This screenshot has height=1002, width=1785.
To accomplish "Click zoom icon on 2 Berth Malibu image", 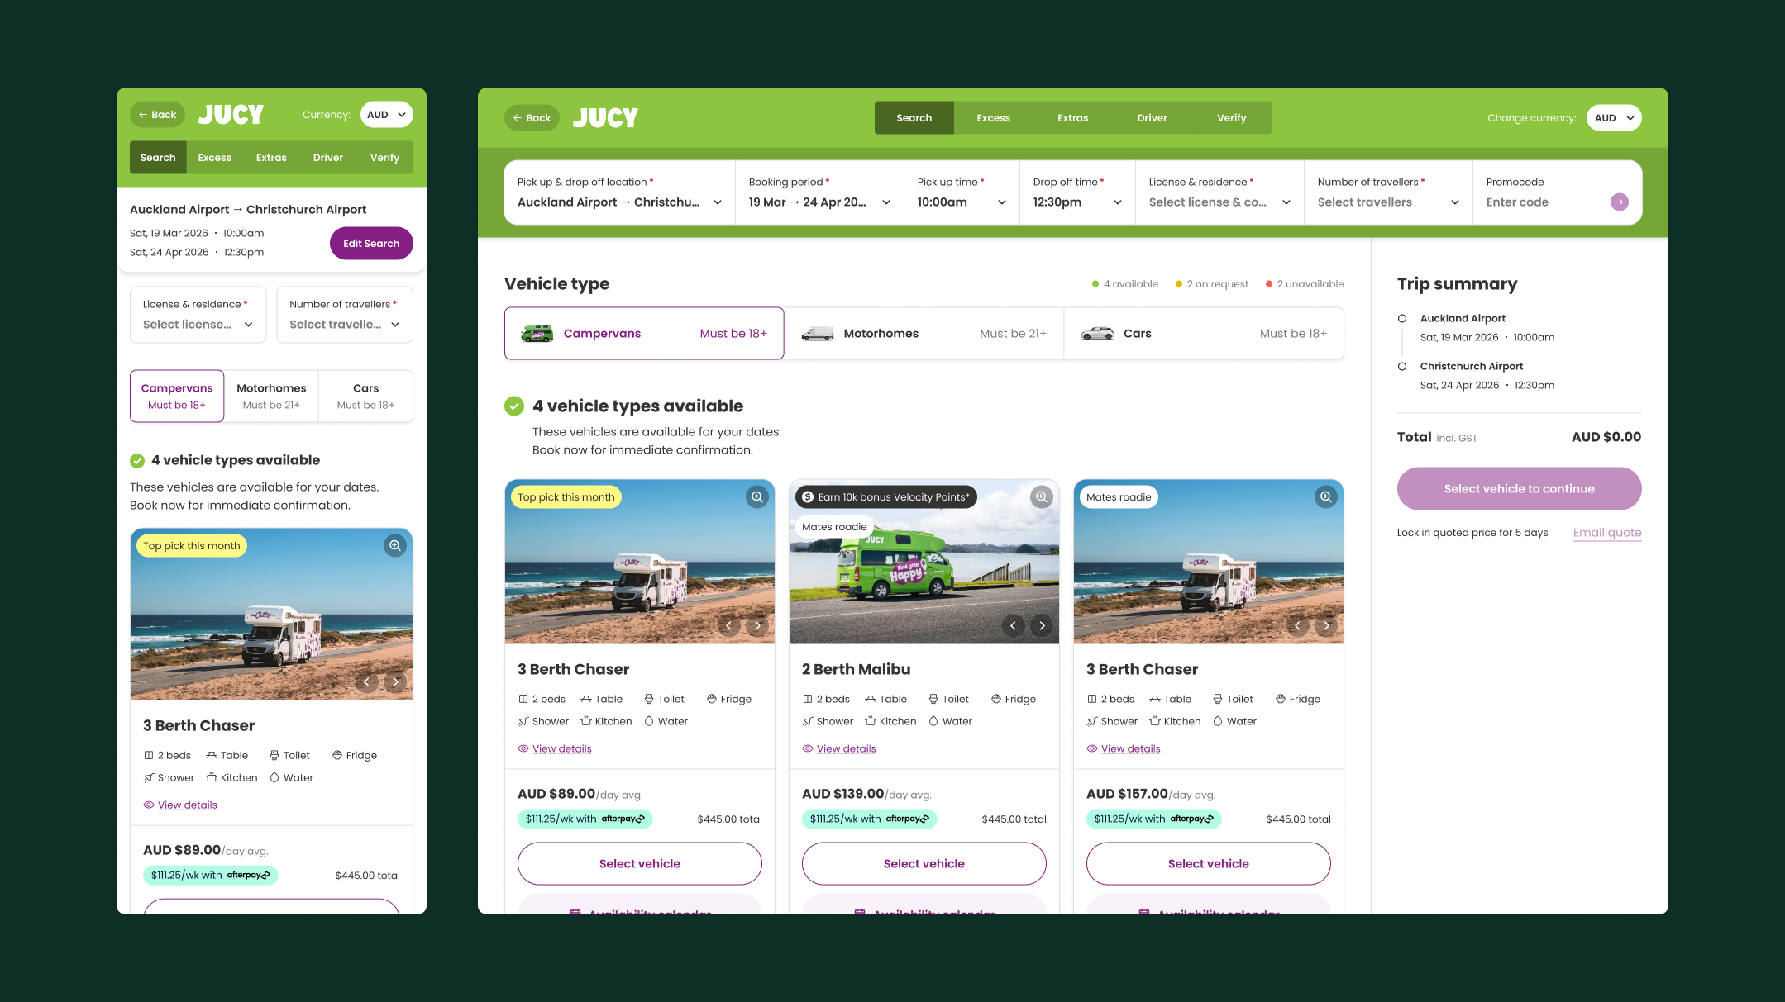I will tap(1041, 496).
